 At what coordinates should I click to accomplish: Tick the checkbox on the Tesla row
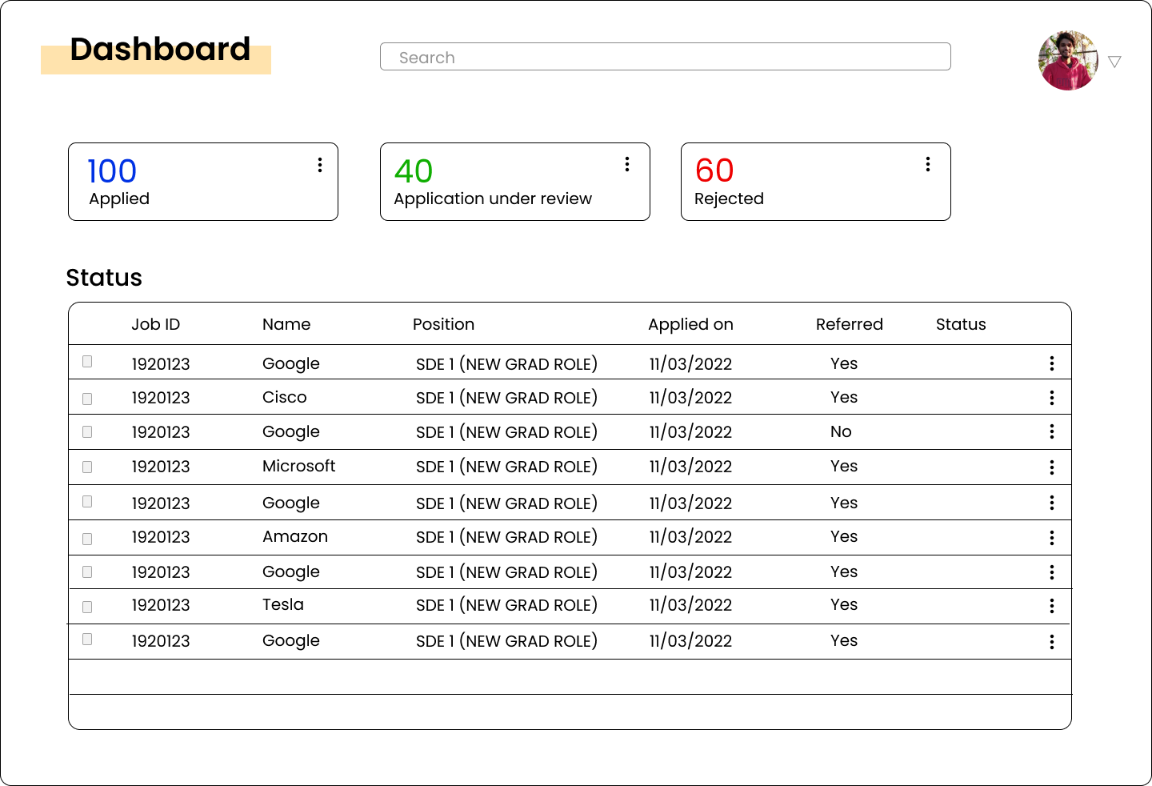86,607
